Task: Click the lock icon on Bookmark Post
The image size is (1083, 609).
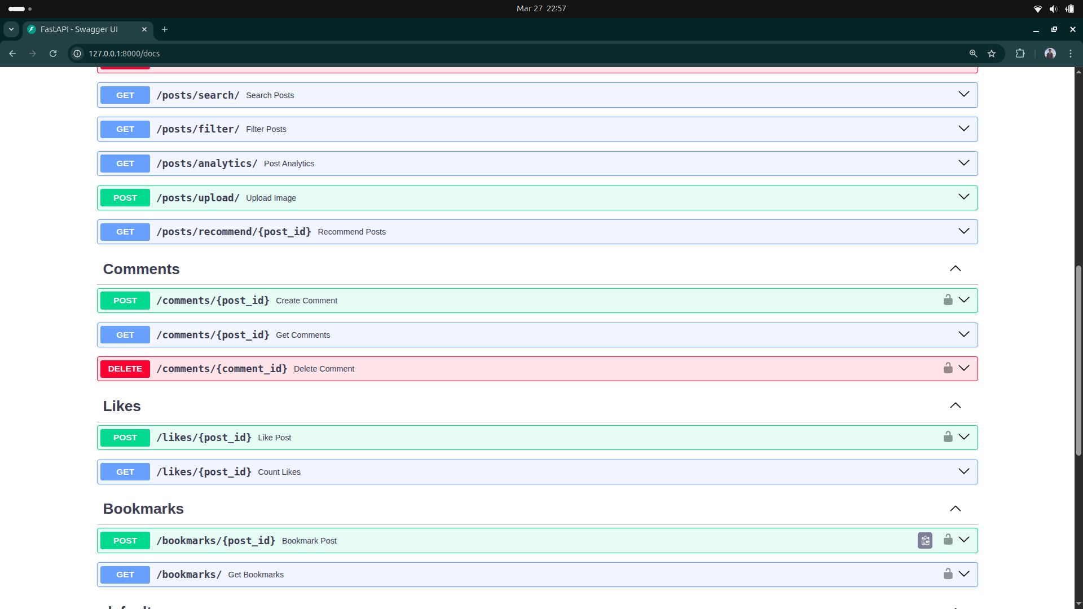Action: 948,540
